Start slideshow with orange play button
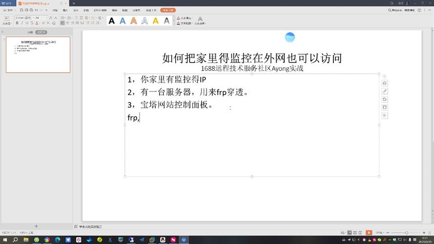434x244 pixels. point(369,233)
